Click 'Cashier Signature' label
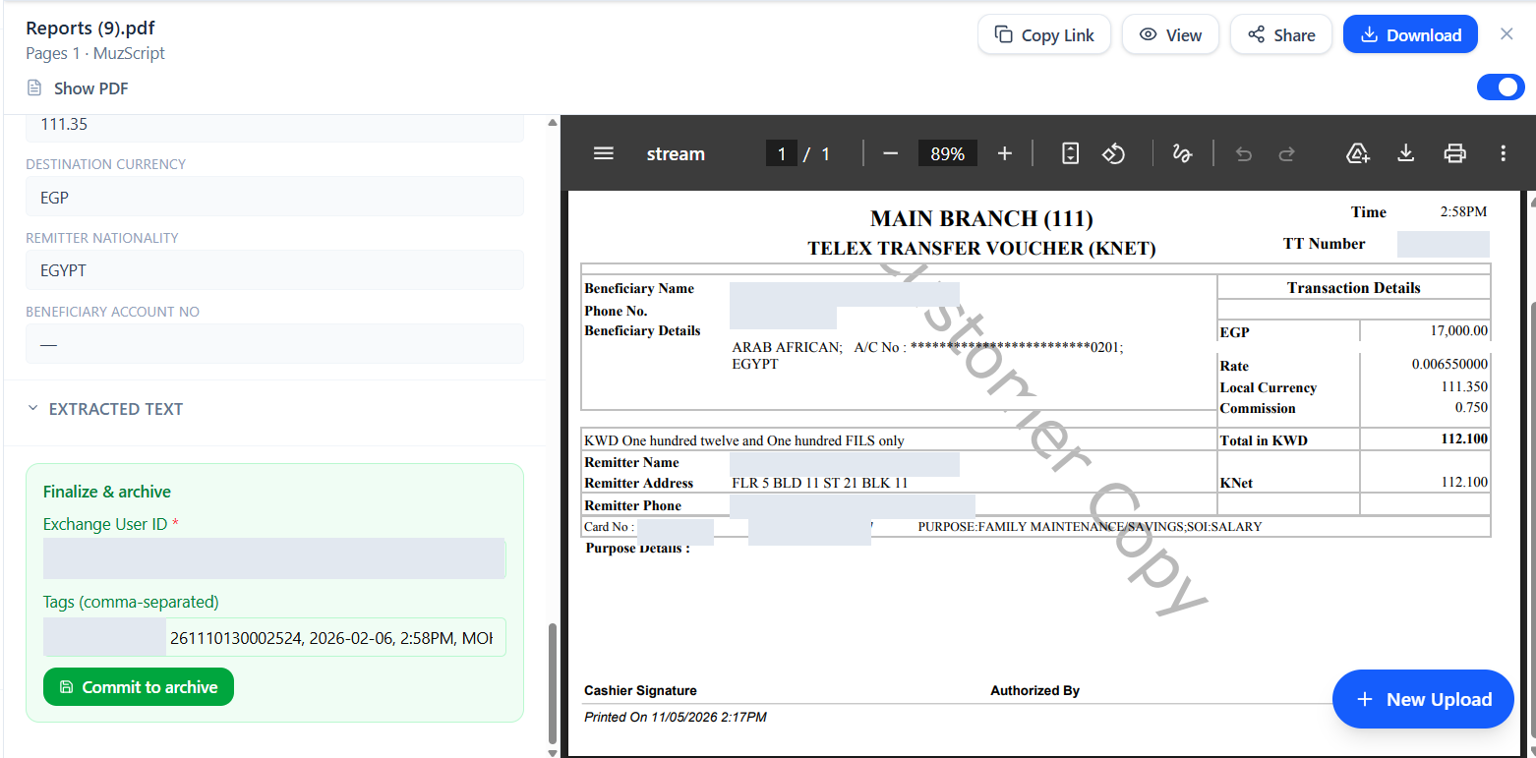This screenshot has height=758, width=1536. (640, 690)
